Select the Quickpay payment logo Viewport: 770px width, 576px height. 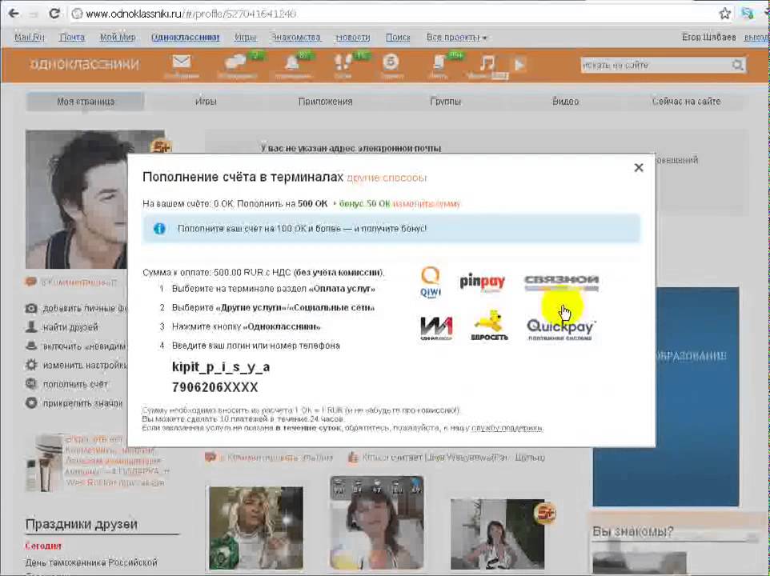(560, 329)
